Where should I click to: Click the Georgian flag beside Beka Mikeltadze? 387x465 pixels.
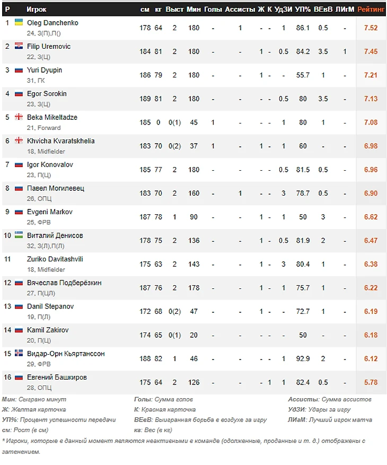[x=19, y=117]
